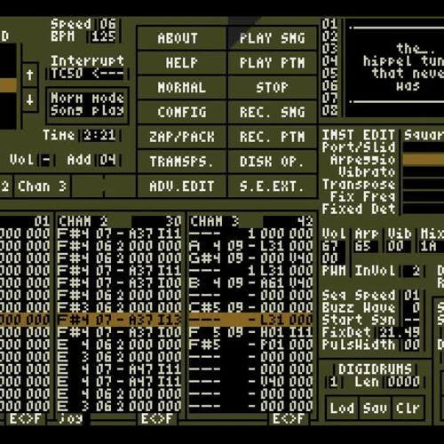Image resolution: width=444 pixels, height=444 pixels.
Task: Click the down arrow position button
Action: click(x=30, y=99)
